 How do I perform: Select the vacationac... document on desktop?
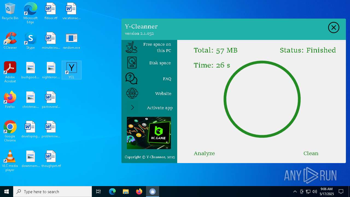point(71,11)
